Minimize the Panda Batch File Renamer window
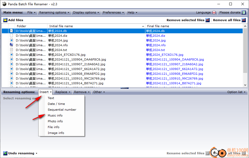 [219, 4]
